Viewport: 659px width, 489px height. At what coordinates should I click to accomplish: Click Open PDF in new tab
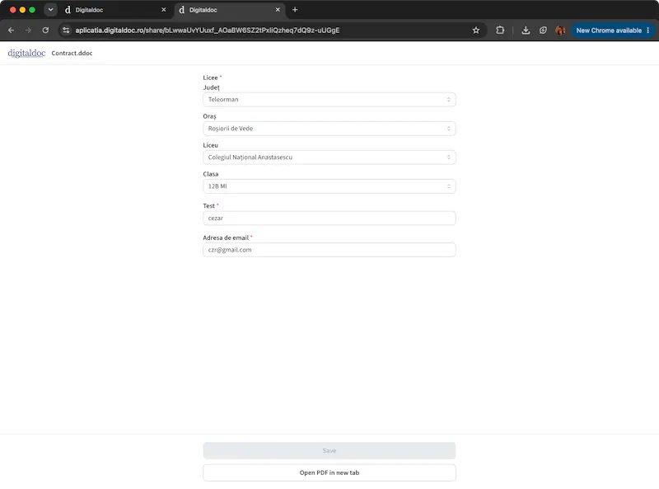329,473
